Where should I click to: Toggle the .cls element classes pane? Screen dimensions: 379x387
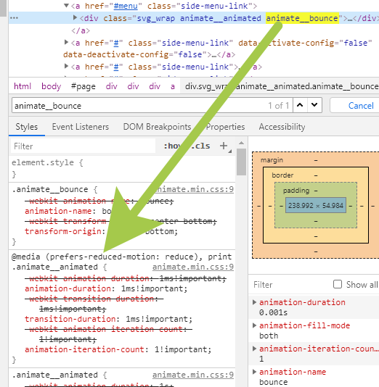(x=201, y=146)
